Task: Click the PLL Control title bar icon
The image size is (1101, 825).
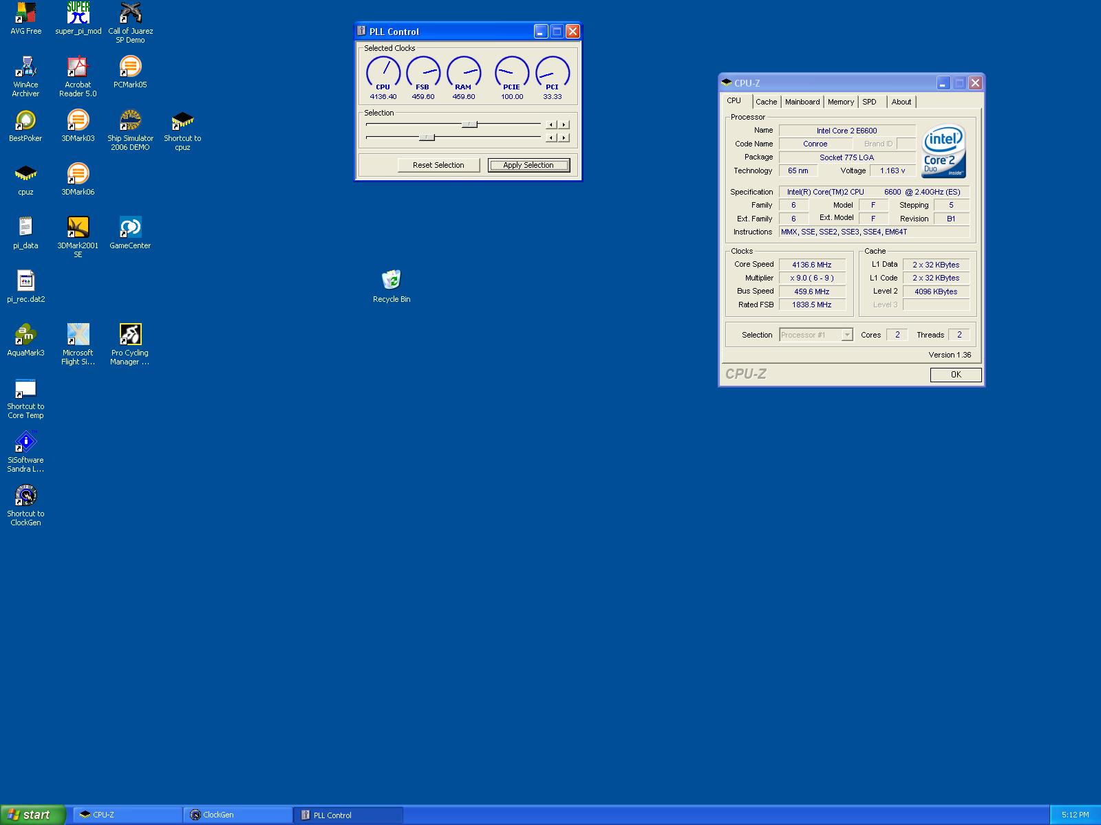Action: pos(361,31)
